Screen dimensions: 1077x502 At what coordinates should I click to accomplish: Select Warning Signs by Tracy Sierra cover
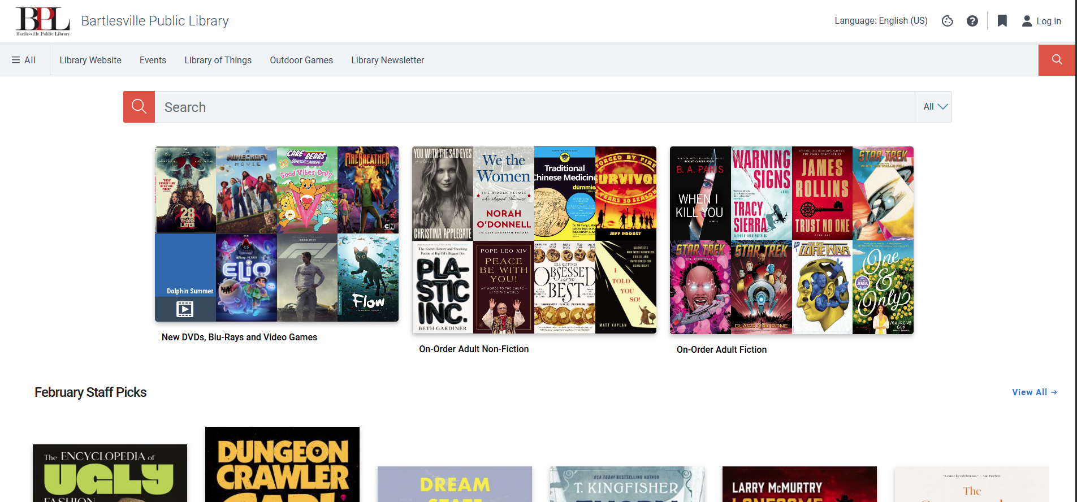(x=762, y=193)
